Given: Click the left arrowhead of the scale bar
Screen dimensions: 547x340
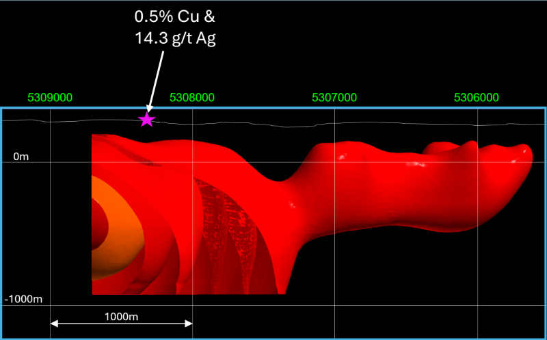Looking at the screenshot, I should click(x=55, y=323).
